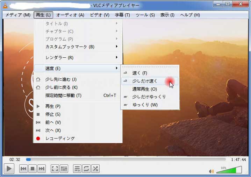Select 少しだけゆっくり speed option
This screenshot has height=177, width=251.
(150, 97)
